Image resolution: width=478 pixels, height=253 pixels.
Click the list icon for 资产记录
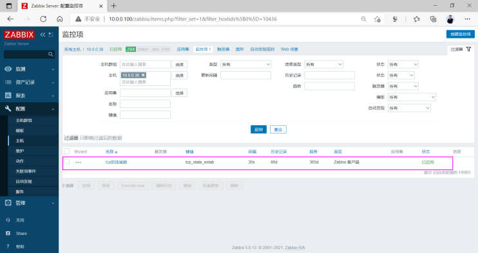pyautogui.click(x=8, y=82)
